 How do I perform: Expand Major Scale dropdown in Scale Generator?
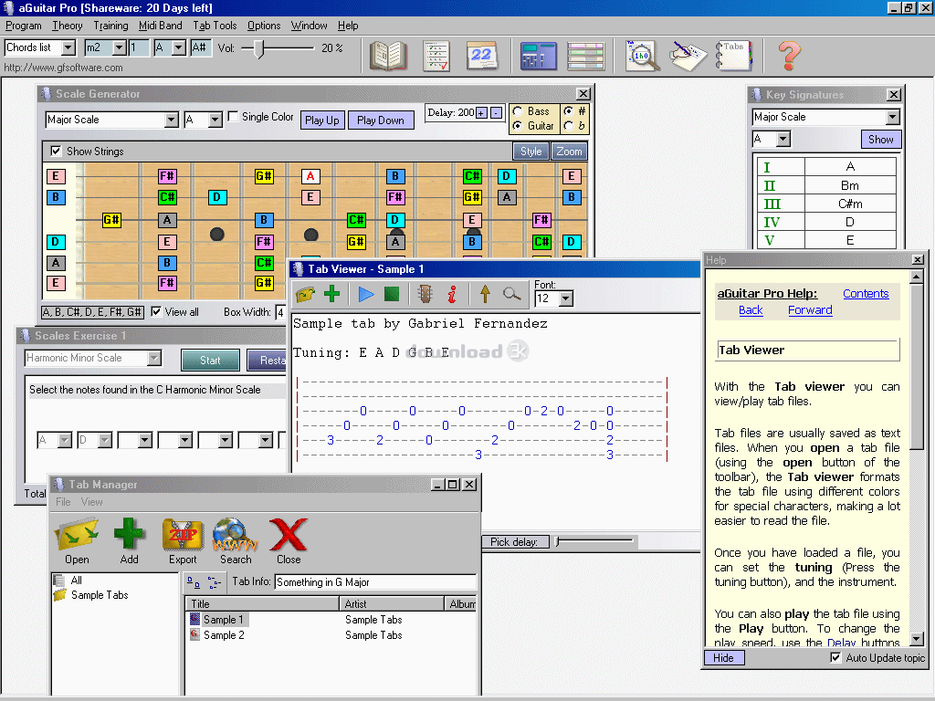point(171,120)
